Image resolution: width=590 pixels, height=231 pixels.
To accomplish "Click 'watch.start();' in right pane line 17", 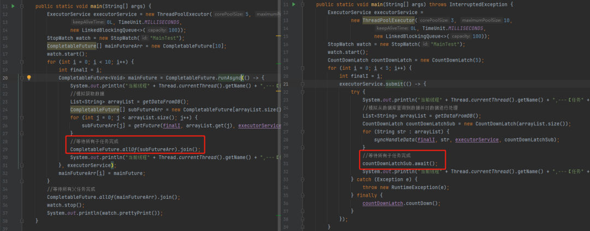I will pyautogui.click(x=347, y=52).
